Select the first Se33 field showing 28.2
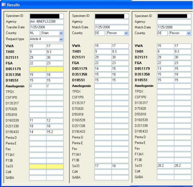Screen dimensions: 193x187 (165, 166)
